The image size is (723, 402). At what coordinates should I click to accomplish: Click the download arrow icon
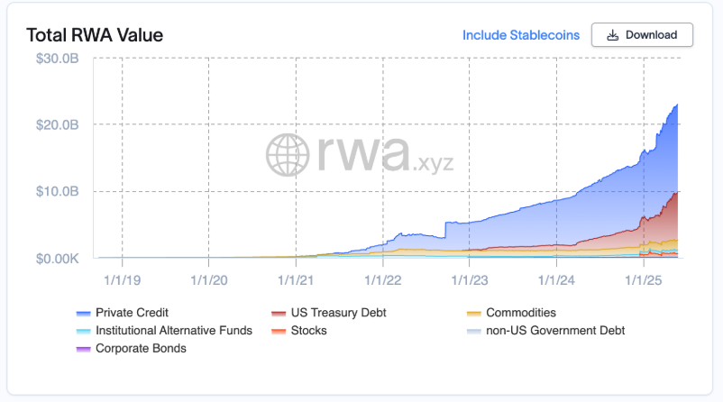[613, 35]
